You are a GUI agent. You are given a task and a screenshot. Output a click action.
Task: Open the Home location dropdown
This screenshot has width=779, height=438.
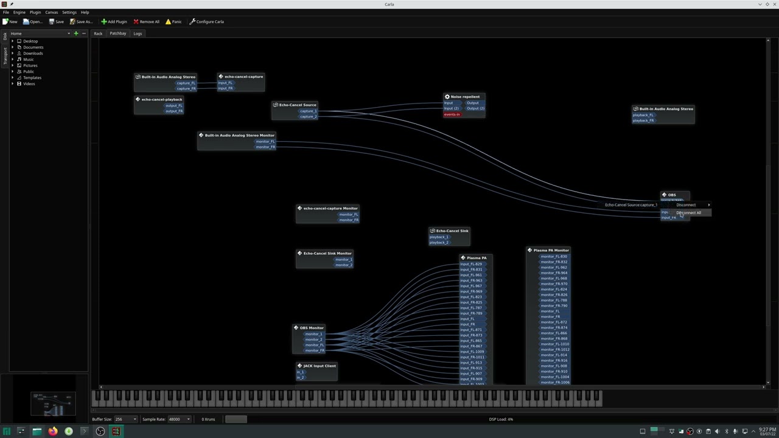[x=40, y=33]
